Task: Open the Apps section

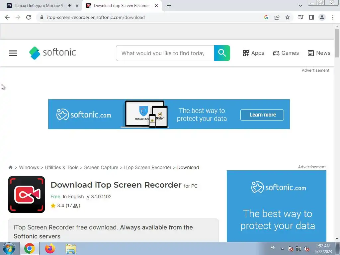Action: (253, 53)
